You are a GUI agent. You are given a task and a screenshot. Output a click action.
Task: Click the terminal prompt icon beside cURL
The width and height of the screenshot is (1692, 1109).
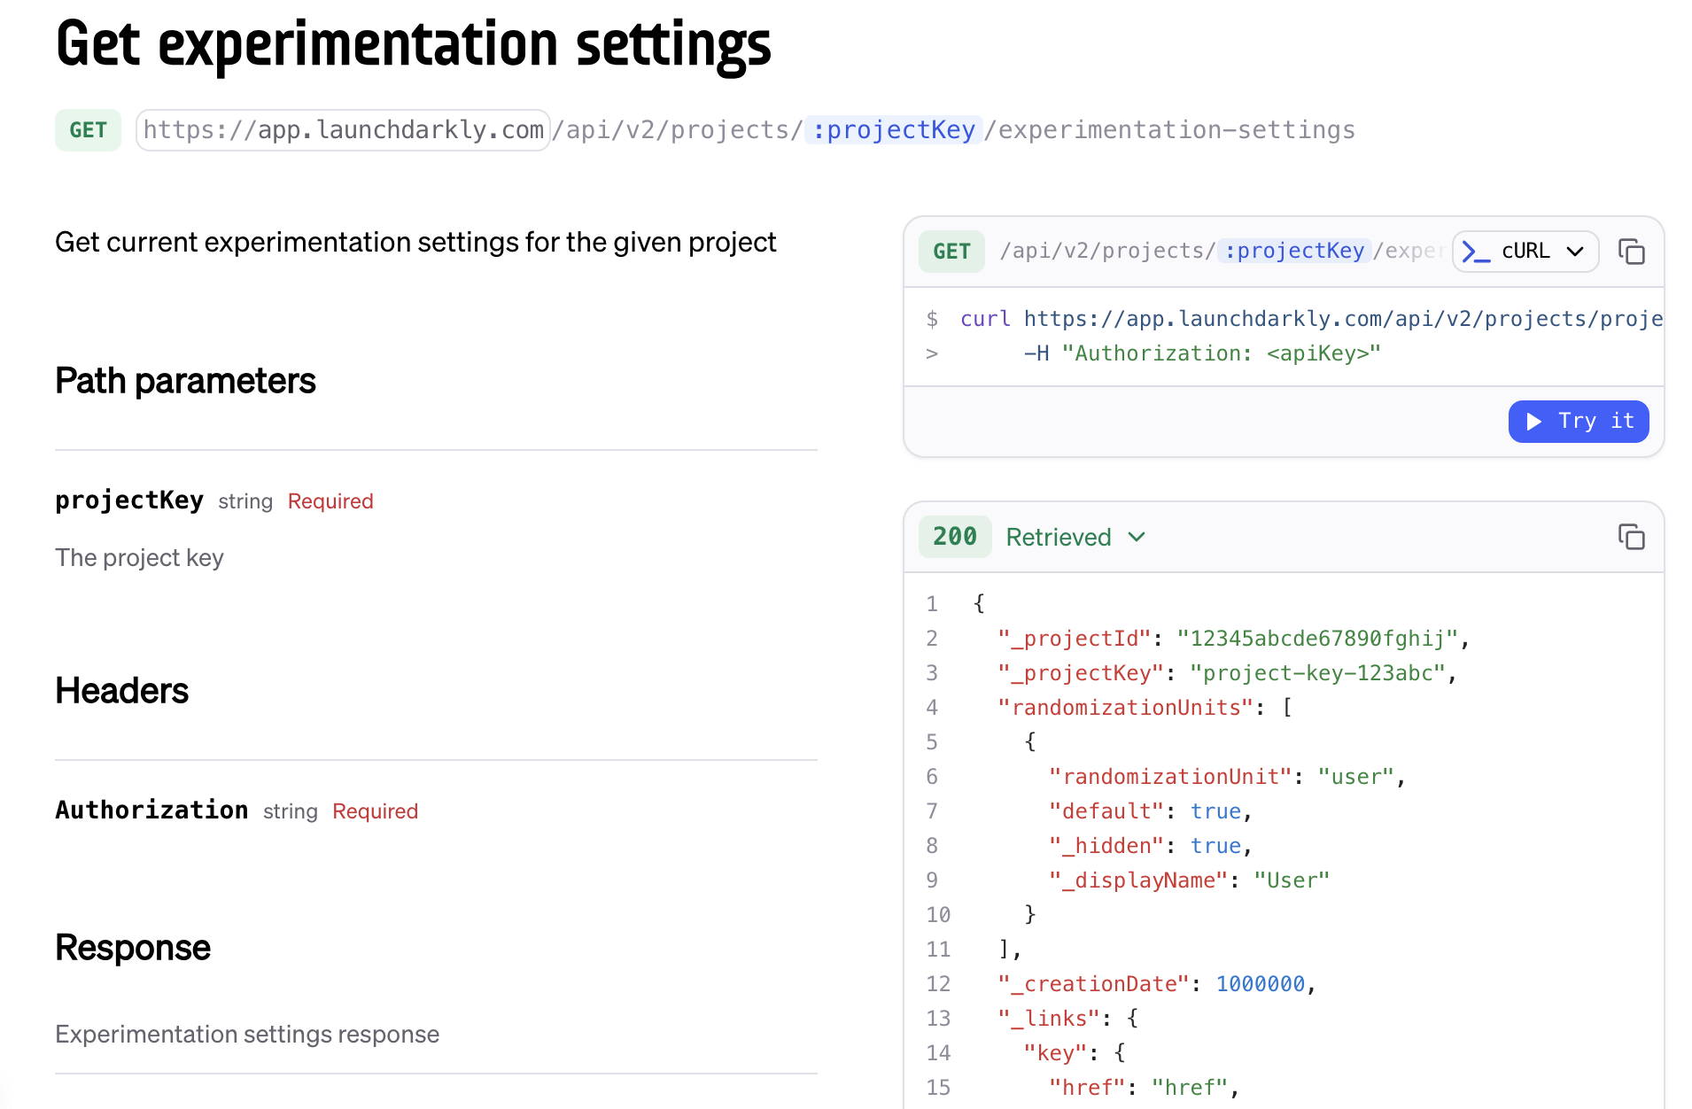coord(1475,252)
